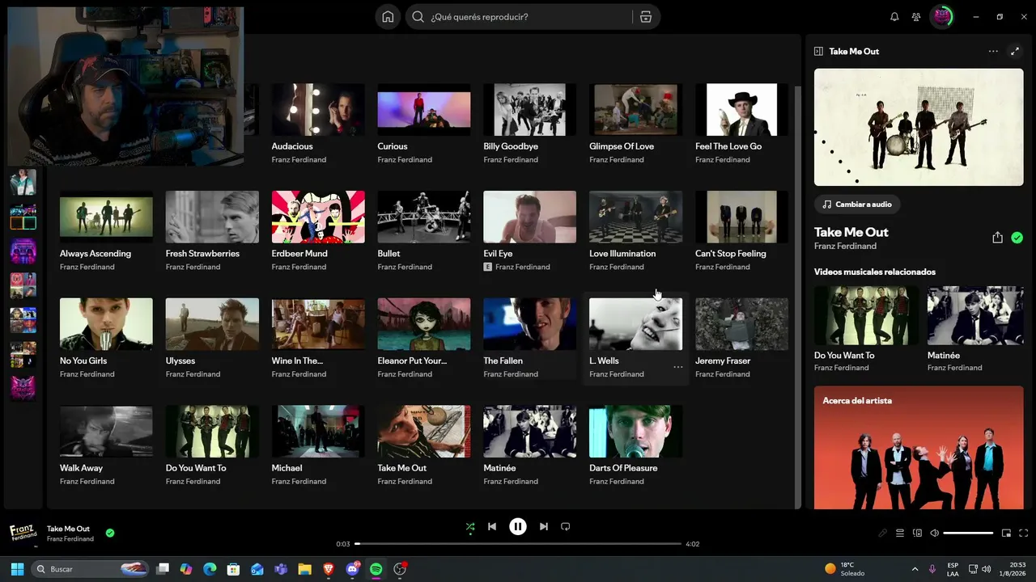The height and width of the screenshot is (582, 1036).
Task: Click the Eleanor Put Your... title
Action: [412, 361]
